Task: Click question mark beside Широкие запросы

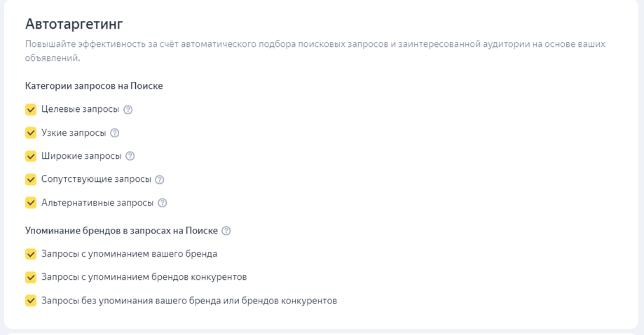Action: tap(130, 156)
